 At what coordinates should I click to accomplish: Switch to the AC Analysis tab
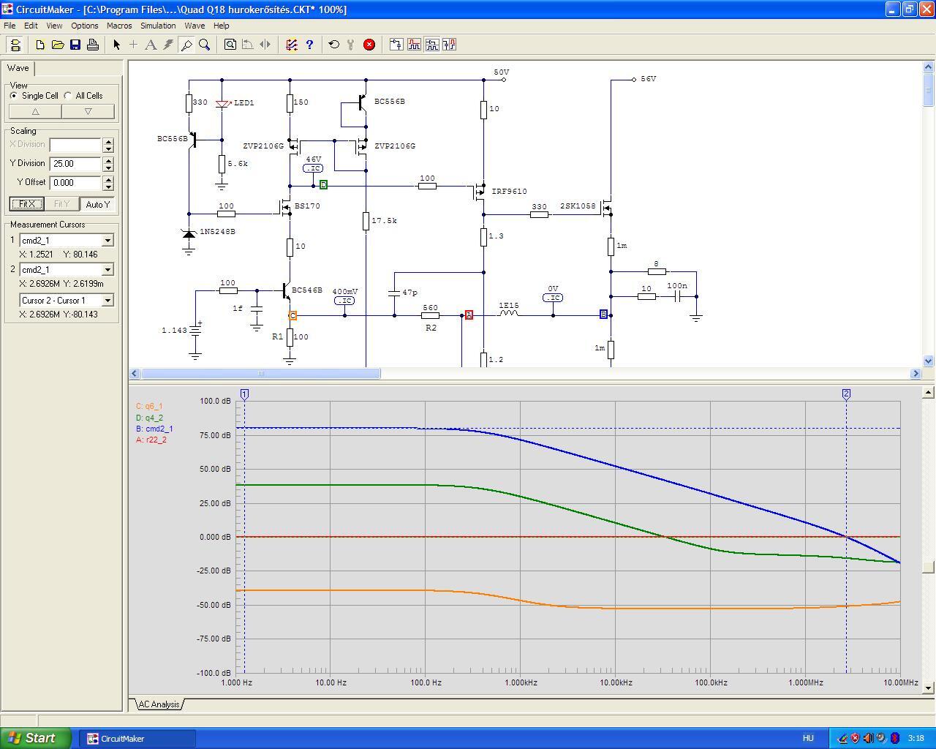click(159, 704)
